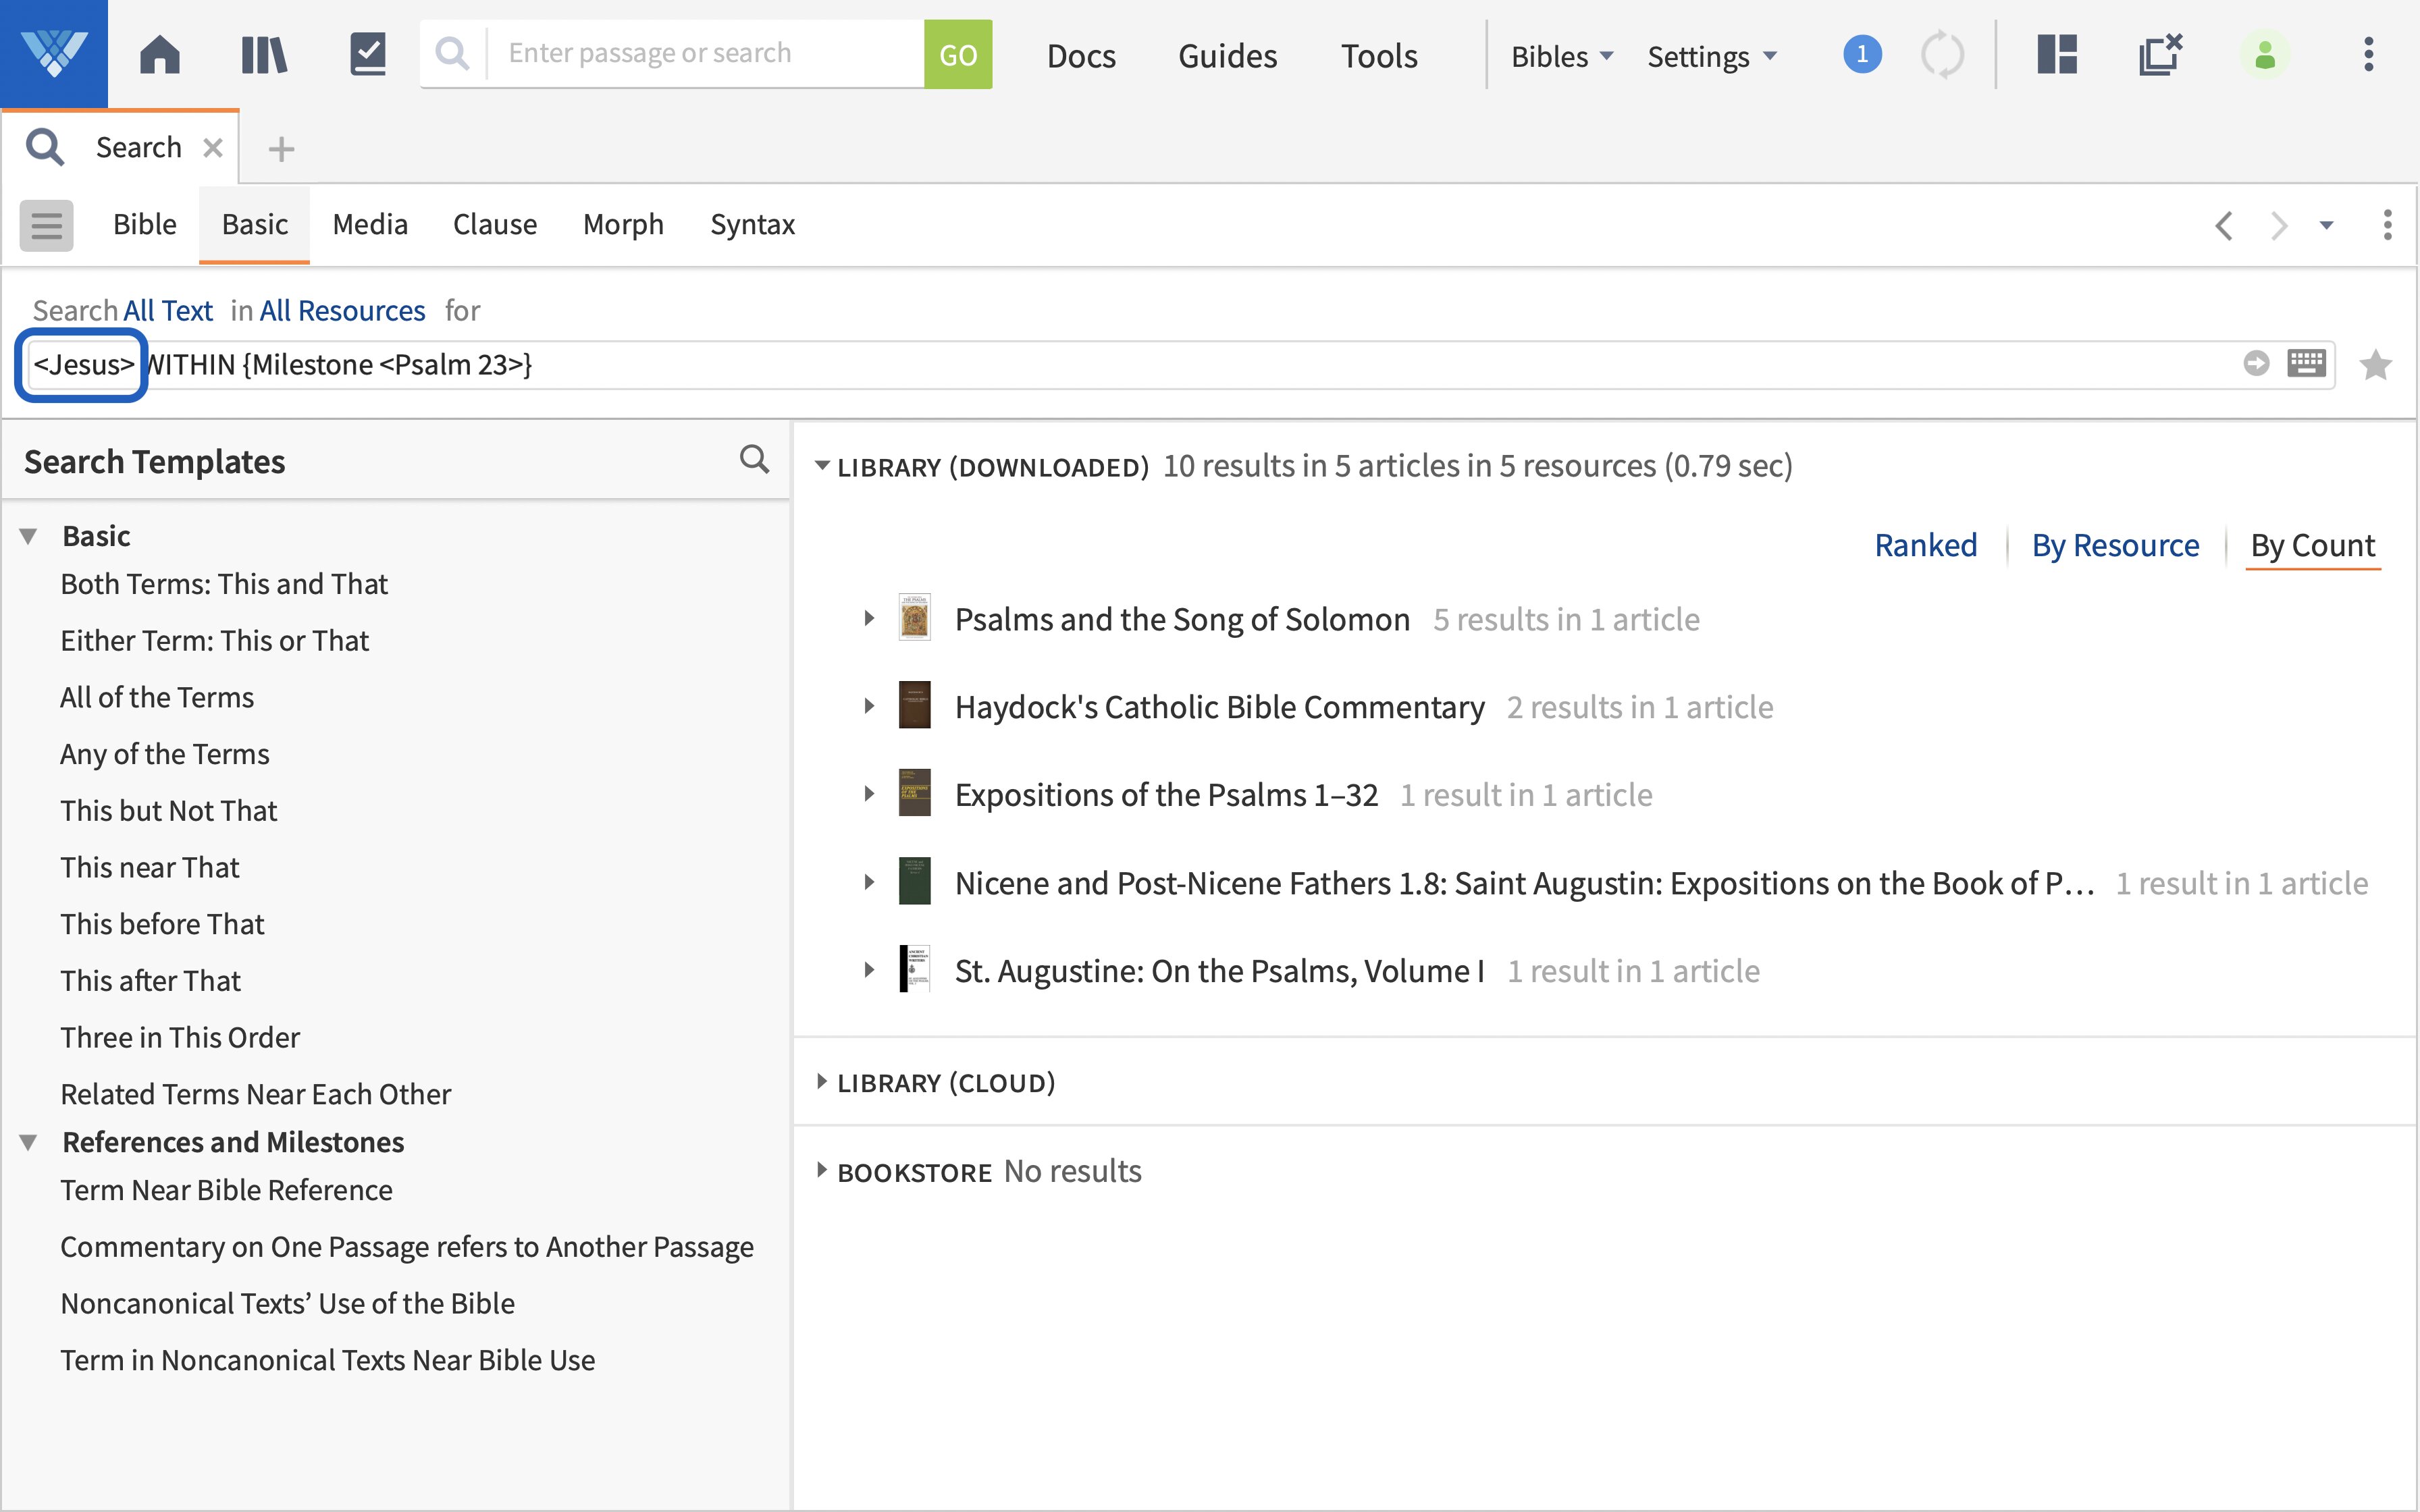Click the Search tab magnifier icon

(46, 148)
